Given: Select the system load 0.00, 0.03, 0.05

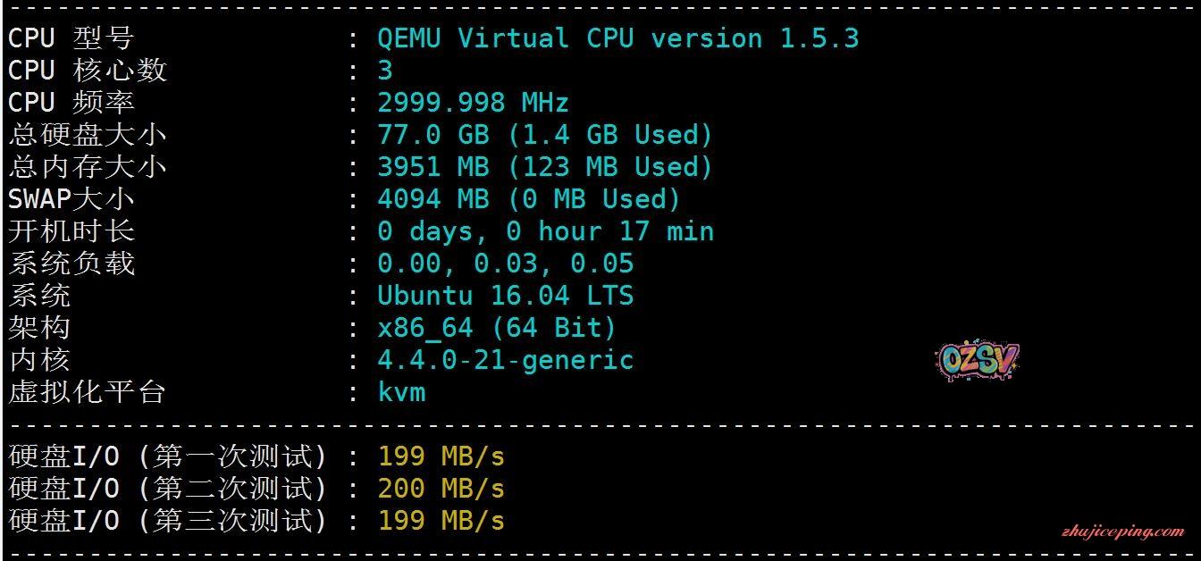Looking at the screenshot, I should pyautogui.click(x=505, y=264).
